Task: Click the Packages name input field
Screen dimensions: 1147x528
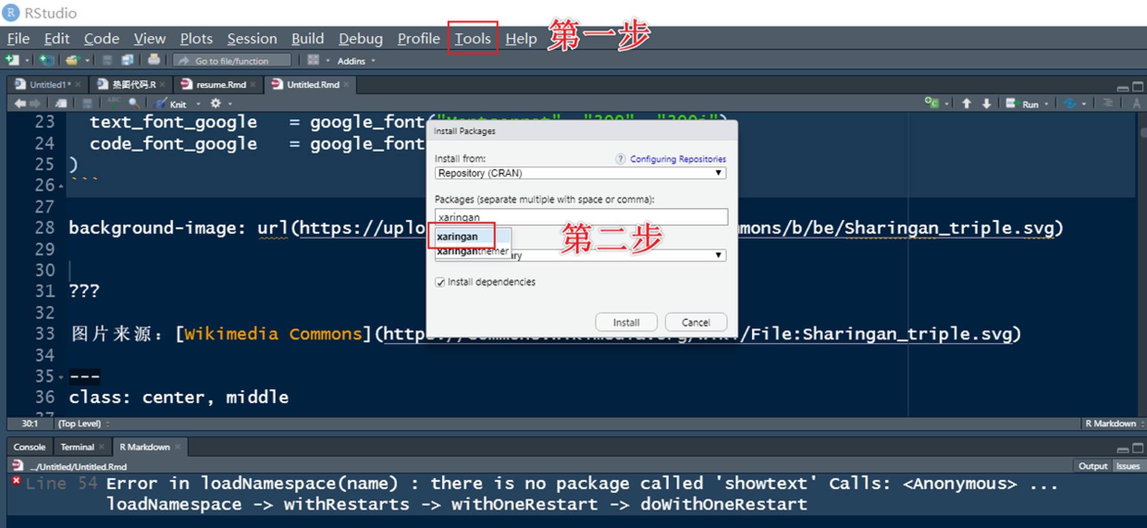Action: [581, 217]
